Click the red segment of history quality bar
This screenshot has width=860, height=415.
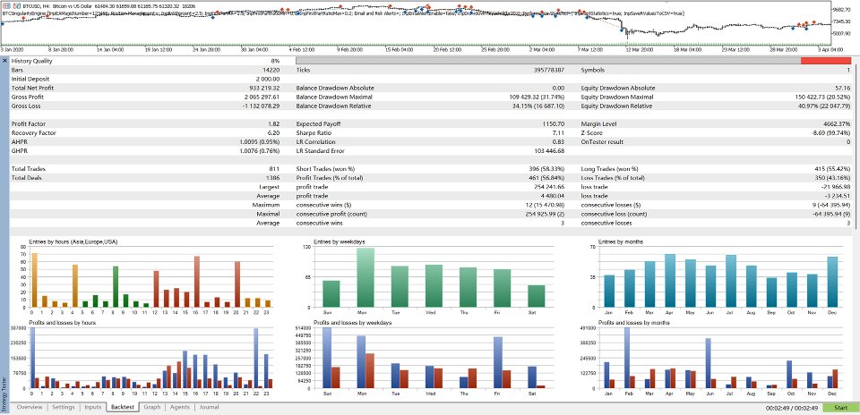tap(826, 61)
